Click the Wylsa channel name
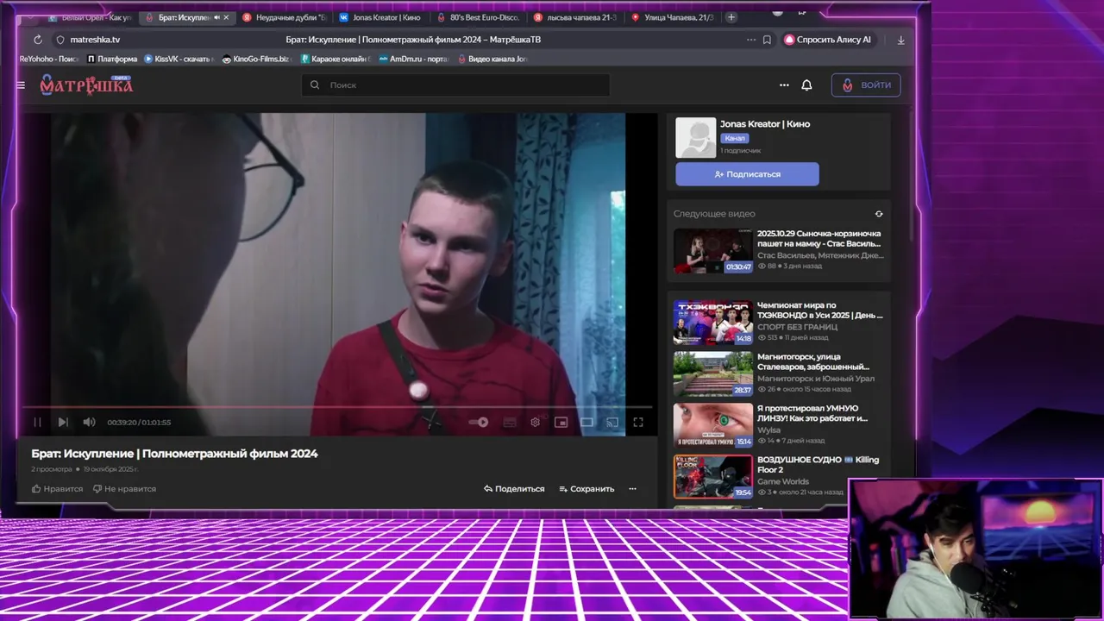 coord(768,430)
